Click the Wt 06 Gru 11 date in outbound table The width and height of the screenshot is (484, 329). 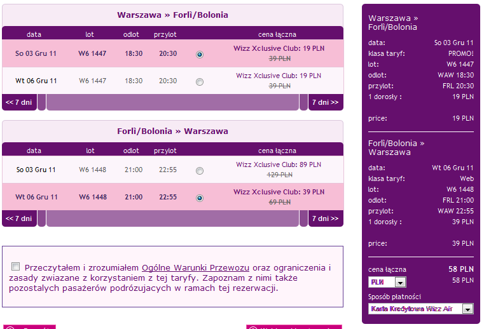click(x=36, y=81)
